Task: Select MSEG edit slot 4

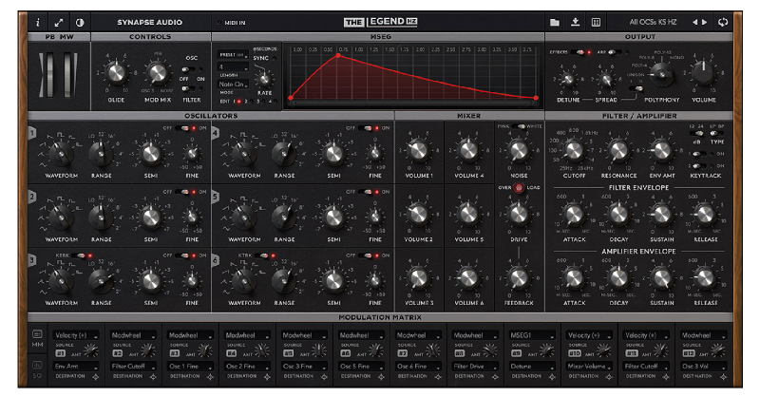Action: click(274, 102)
